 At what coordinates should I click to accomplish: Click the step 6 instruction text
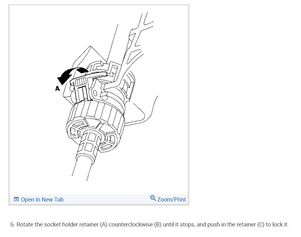point(150,225)
